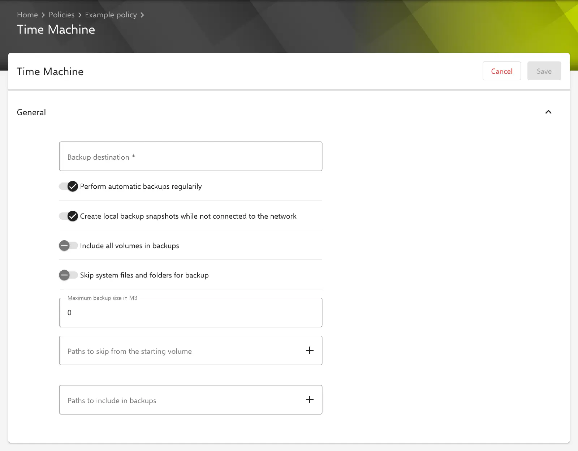Toggle Create local backup snapshots switch

click(69, 216)
